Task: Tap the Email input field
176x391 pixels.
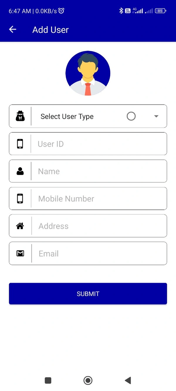Action: pos(98,253)
